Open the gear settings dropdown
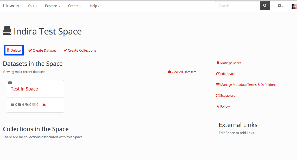The height and width of the screenshot is (160, 297). point(281,6)
